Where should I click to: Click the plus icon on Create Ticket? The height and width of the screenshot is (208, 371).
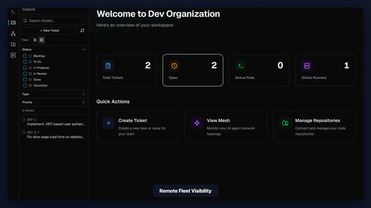108,123
